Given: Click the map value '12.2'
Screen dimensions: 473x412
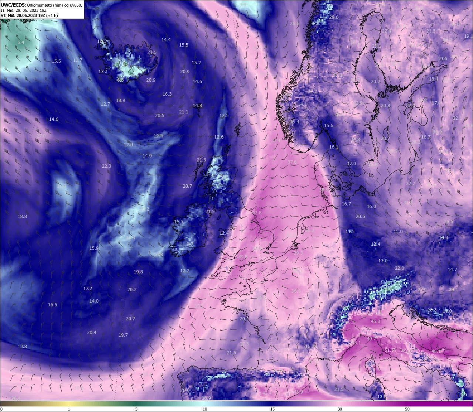Looking at the screenshot, I should [185, 271].
